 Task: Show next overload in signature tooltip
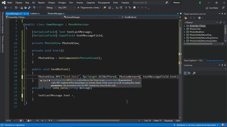tap(49, 80)
